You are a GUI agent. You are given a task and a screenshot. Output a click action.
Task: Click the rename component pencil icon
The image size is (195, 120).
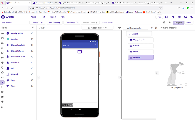[151, 28]
